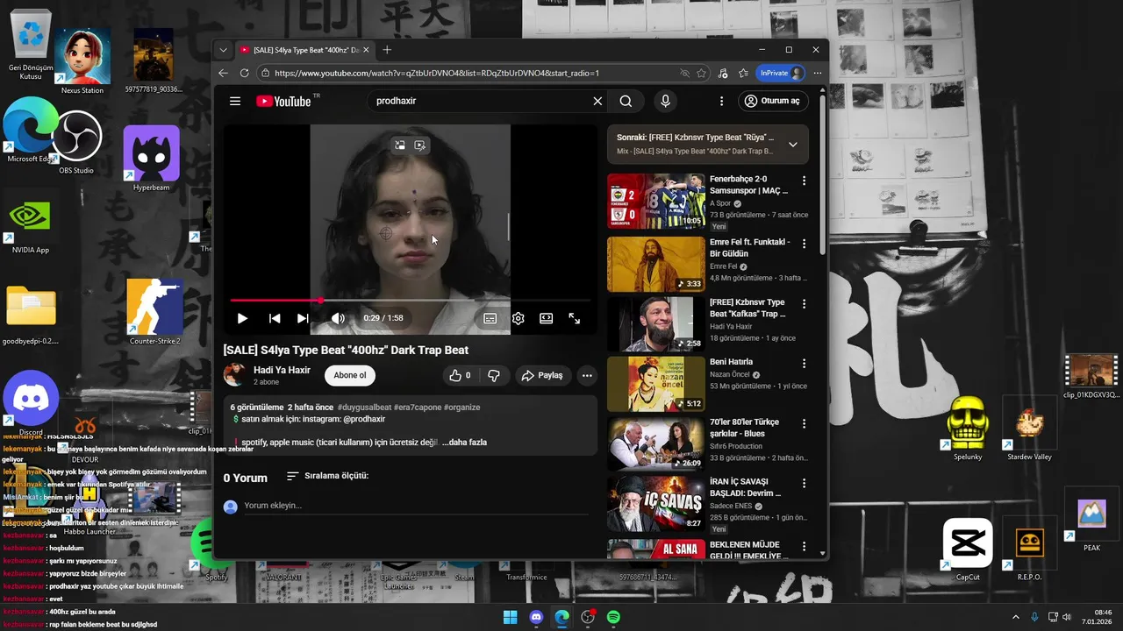Open options for İRAN İÇ SAVAŞI video

[804, 484]
